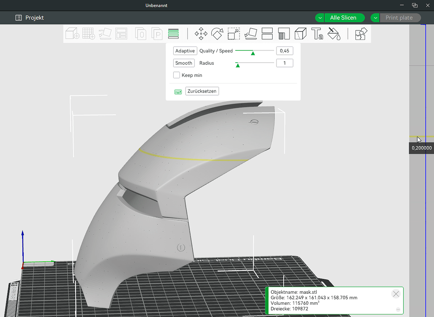
Task: Select the Move tool
Action: tap(201, 33)
